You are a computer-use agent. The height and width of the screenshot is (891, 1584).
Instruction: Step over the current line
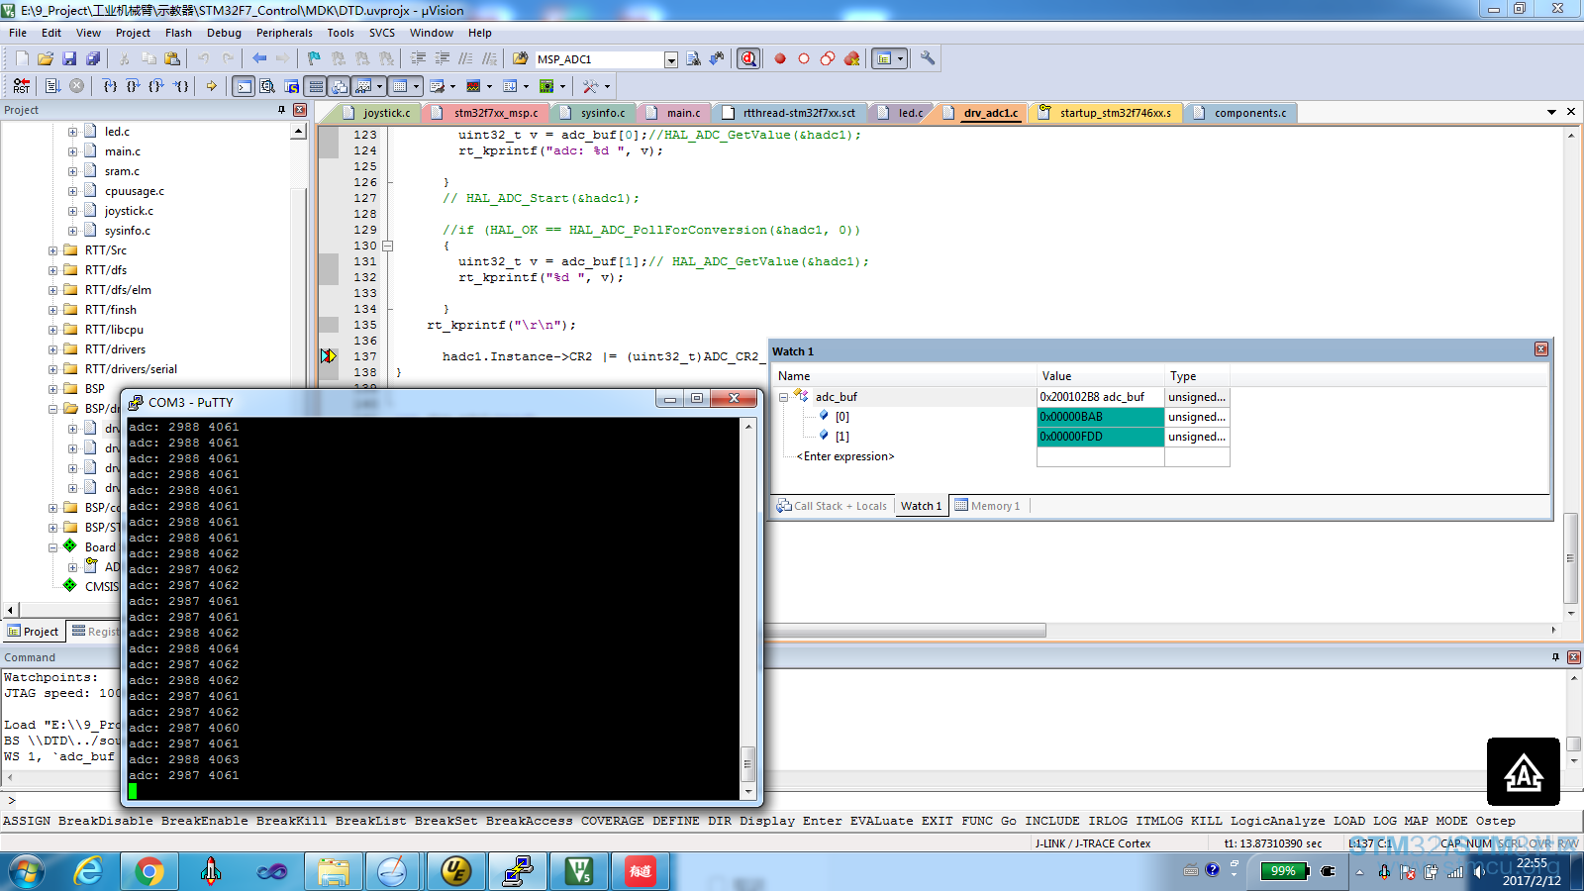134,86
